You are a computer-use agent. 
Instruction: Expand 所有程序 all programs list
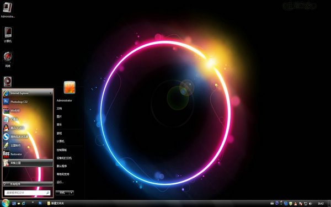click(28, 184)
